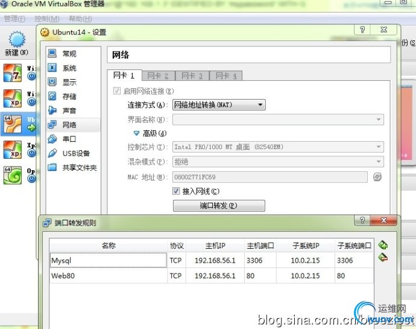Select the Ubuntu 64-bit VM icon
The height and width of the screenshot is (329, 416).
[12, 124]
